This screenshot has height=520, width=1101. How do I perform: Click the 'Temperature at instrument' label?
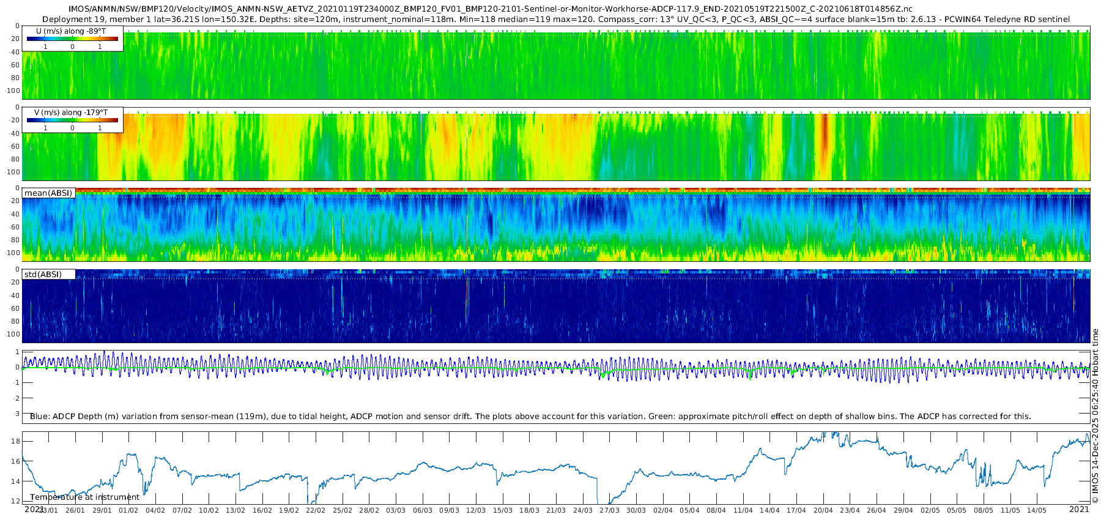click(84, 497)
